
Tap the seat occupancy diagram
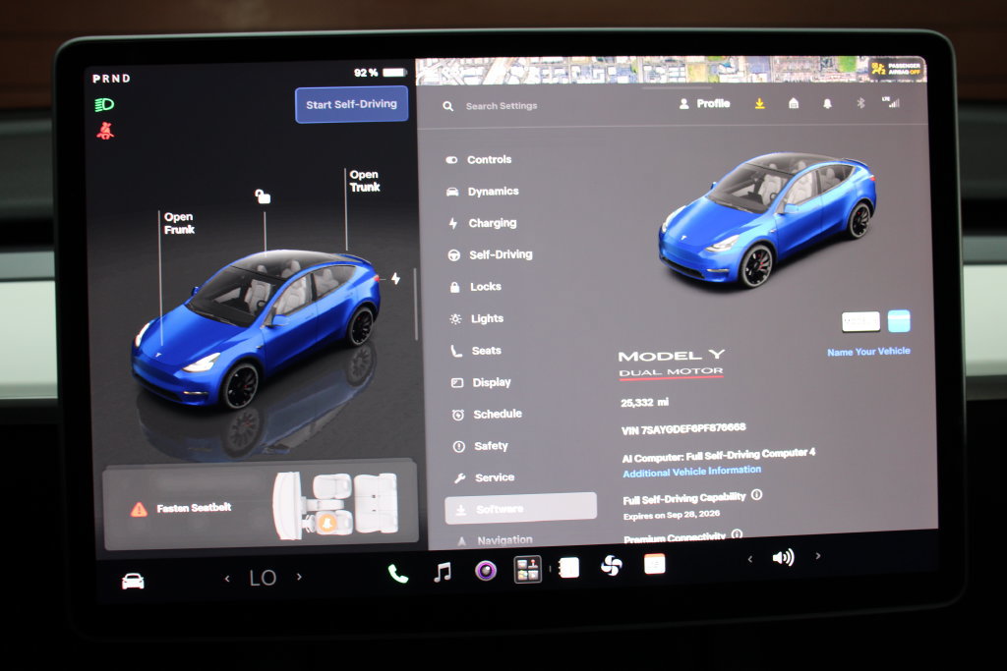point(335,505)
